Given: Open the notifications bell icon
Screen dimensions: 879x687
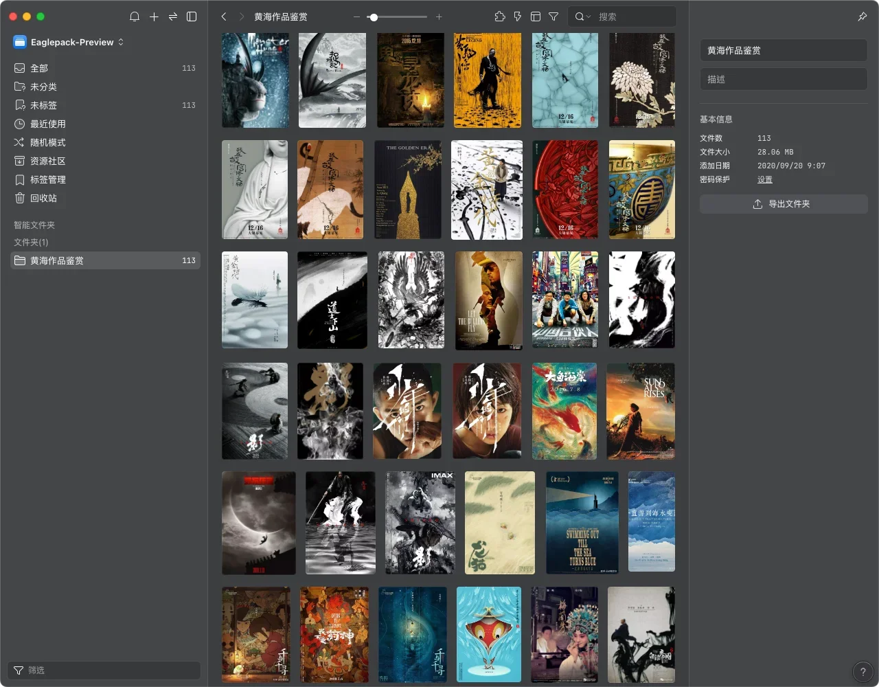Looking at the screenshot, I should [135, 16].
